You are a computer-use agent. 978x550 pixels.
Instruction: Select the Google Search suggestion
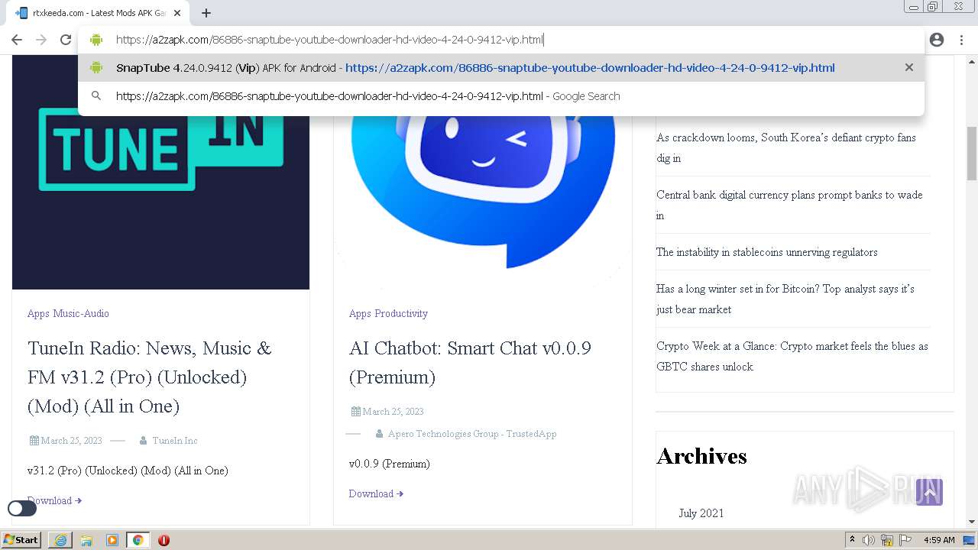(x=500, y=96)
